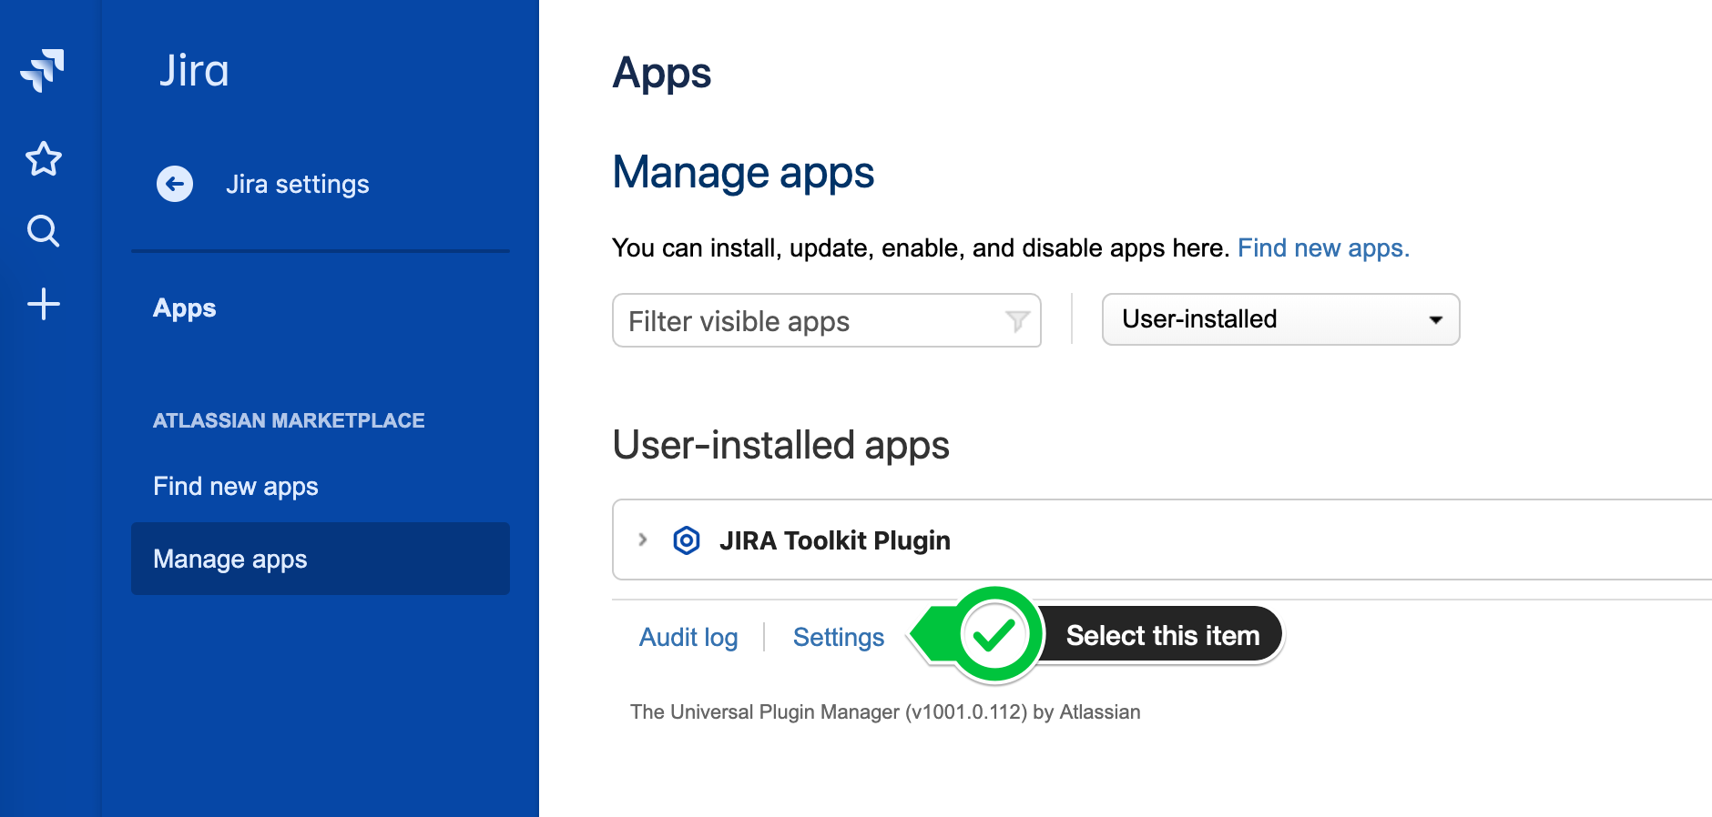Click the ATLASSIAN MARKETPLACE section label
Viewport: 1712px width, 817px height.
289,420
